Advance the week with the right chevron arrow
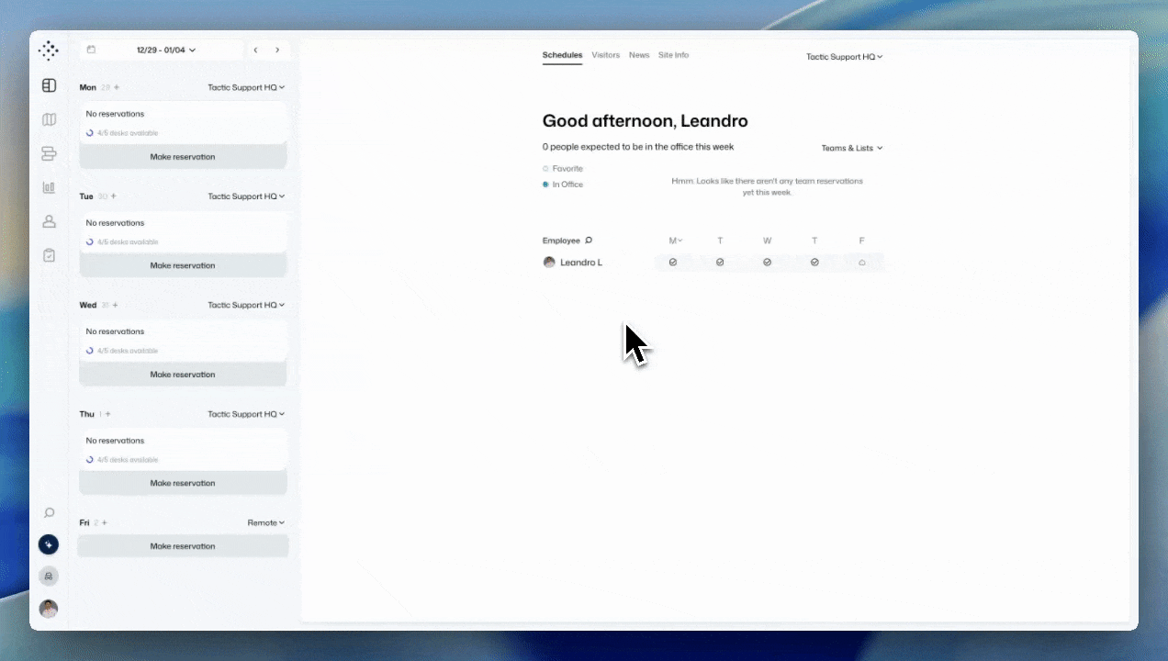Viewport: 1168px width, 661px height. 277,50
